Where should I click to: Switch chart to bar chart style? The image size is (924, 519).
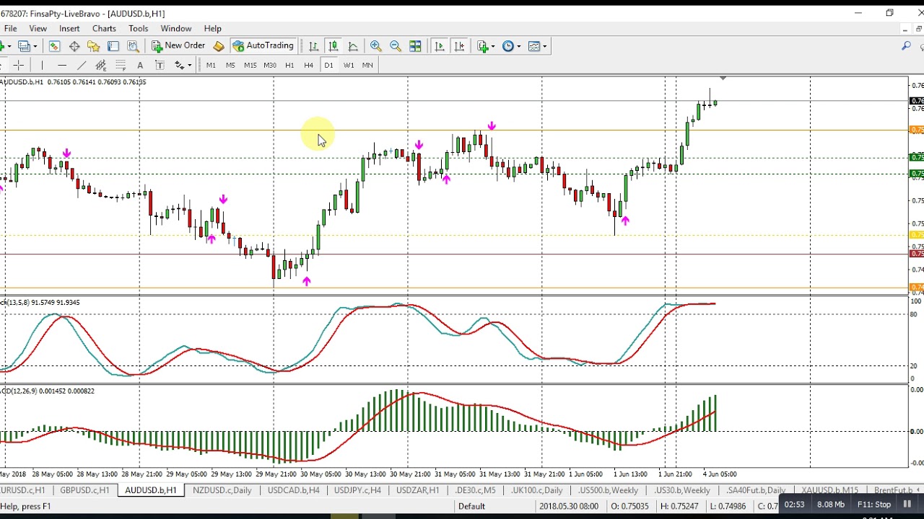click(x=313, y=46)
